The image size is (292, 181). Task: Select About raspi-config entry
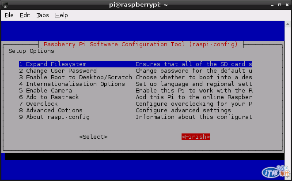tap(135, 117)
